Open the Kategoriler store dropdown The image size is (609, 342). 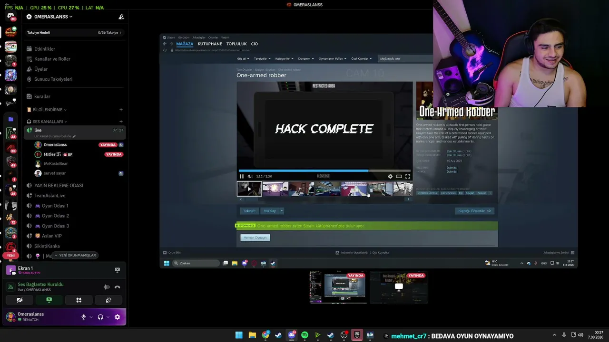[x=284, y=58]
